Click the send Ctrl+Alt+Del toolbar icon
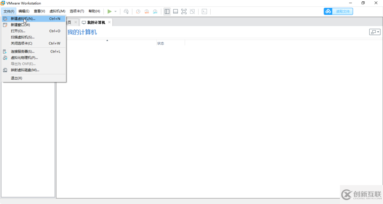 [126, 12]
